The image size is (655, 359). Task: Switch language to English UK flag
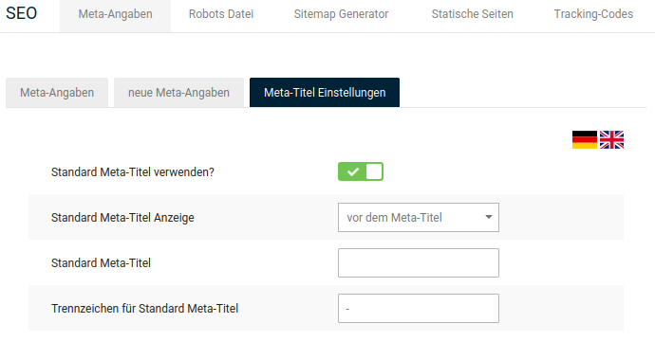(x=611, y=139)
